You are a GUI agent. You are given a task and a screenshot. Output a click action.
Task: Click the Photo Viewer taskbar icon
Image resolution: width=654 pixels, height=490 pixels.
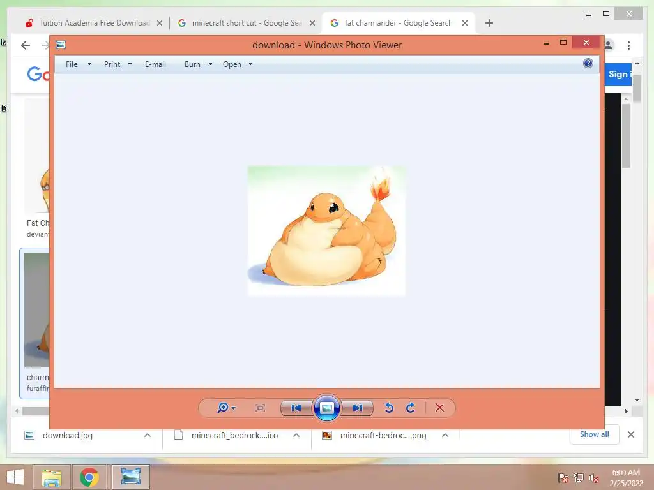pos(130,477)
